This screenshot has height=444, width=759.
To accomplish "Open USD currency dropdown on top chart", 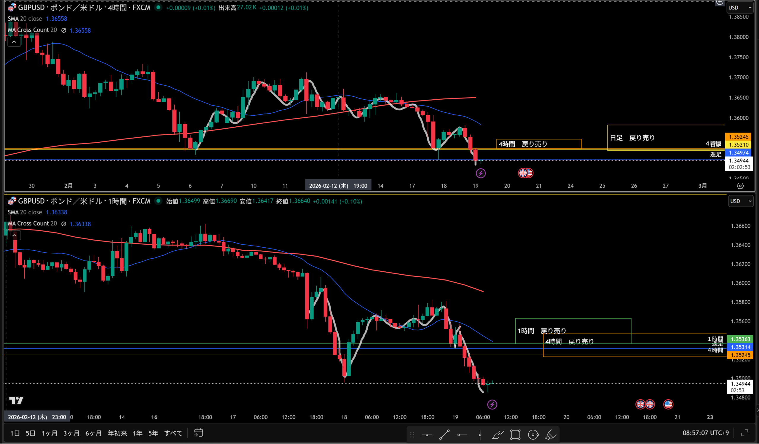I will tap(740, 7).
